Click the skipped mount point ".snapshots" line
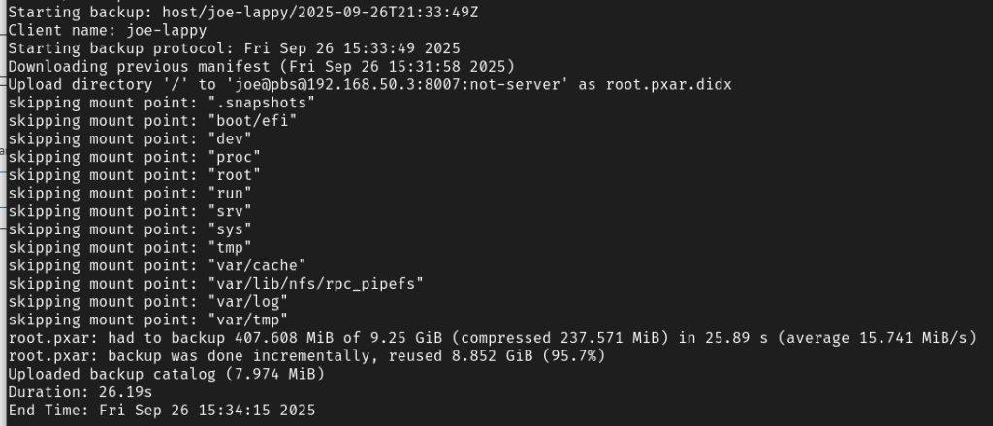Viewport: 993px width, 426px height. coord(143,103)
